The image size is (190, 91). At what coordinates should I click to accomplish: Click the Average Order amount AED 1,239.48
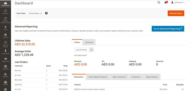tap(24, 55)
